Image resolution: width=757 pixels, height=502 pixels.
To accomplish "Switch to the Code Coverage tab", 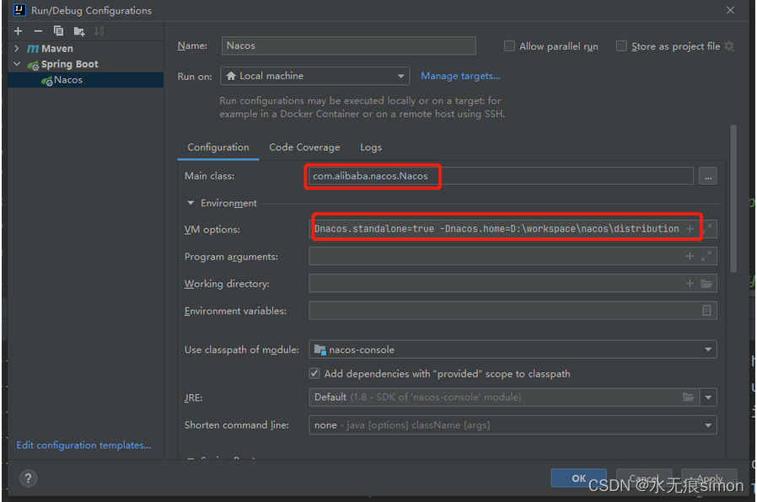I will [304, 147].
